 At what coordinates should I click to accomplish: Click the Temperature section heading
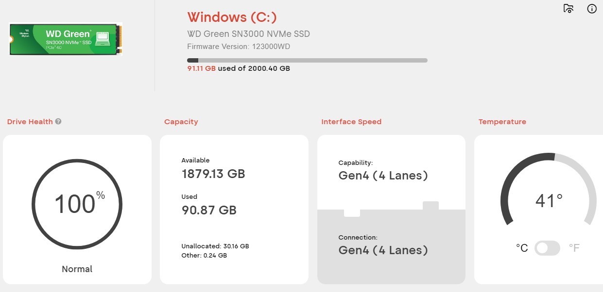pos(502,122)
